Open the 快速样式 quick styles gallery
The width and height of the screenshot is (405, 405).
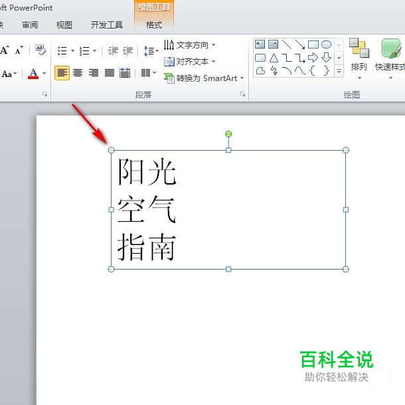tap(390, 59)
